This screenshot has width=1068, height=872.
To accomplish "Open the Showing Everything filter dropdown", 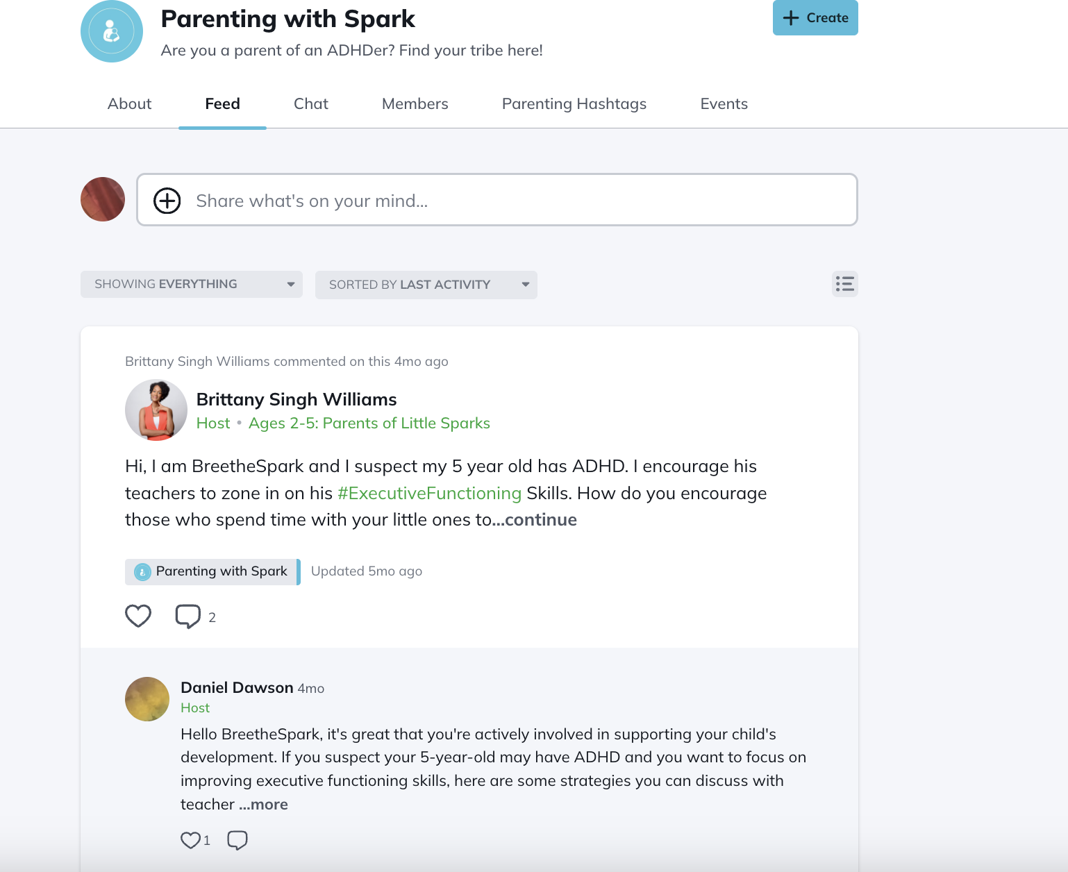I will coord(191,284).
